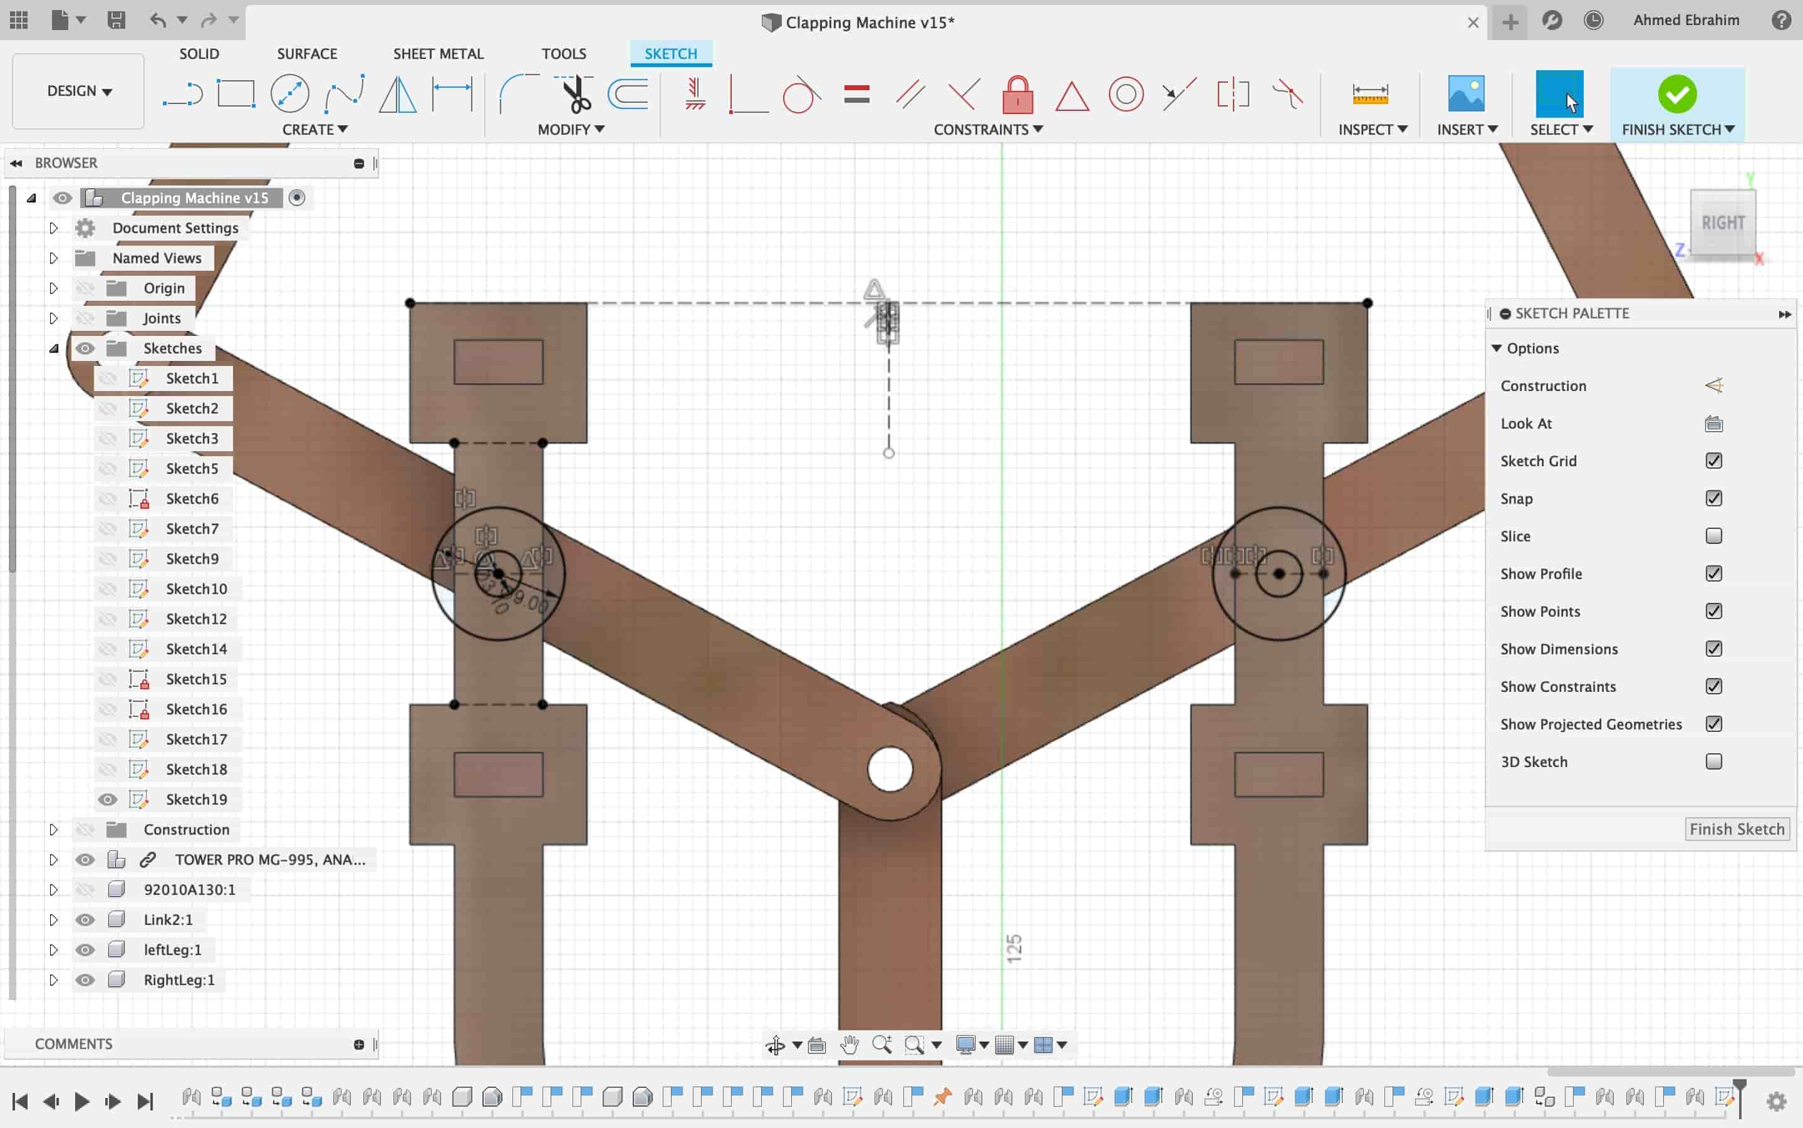Toggle the Show Constraints checkbox
1803x1128 pixels.
(x=1713, y=686)
